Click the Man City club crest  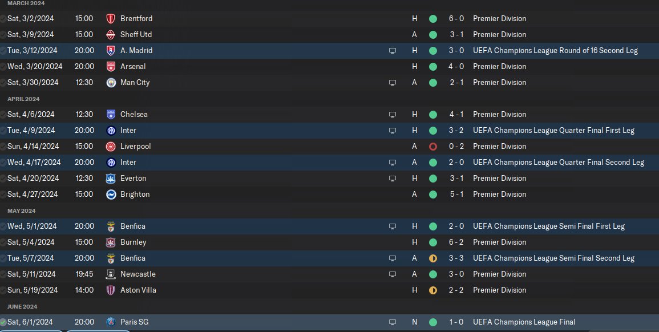tap(111, 82)
